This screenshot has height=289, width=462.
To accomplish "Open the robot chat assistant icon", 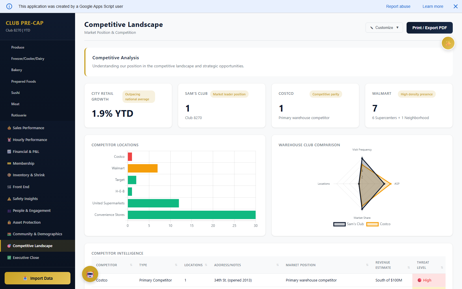I will coord(90,274).
